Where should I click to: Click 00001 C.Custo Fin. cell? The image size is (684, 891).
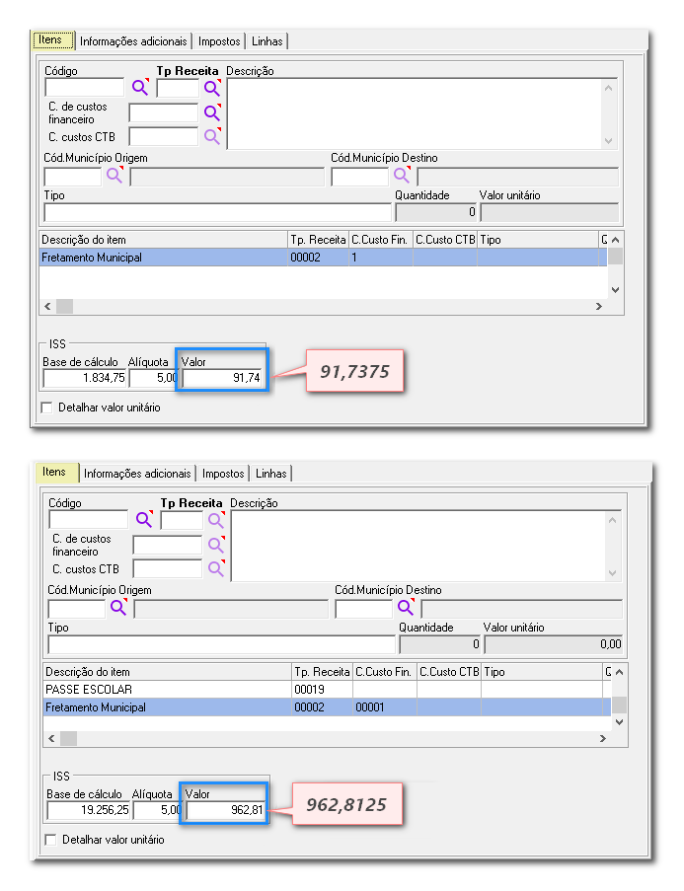385,707
